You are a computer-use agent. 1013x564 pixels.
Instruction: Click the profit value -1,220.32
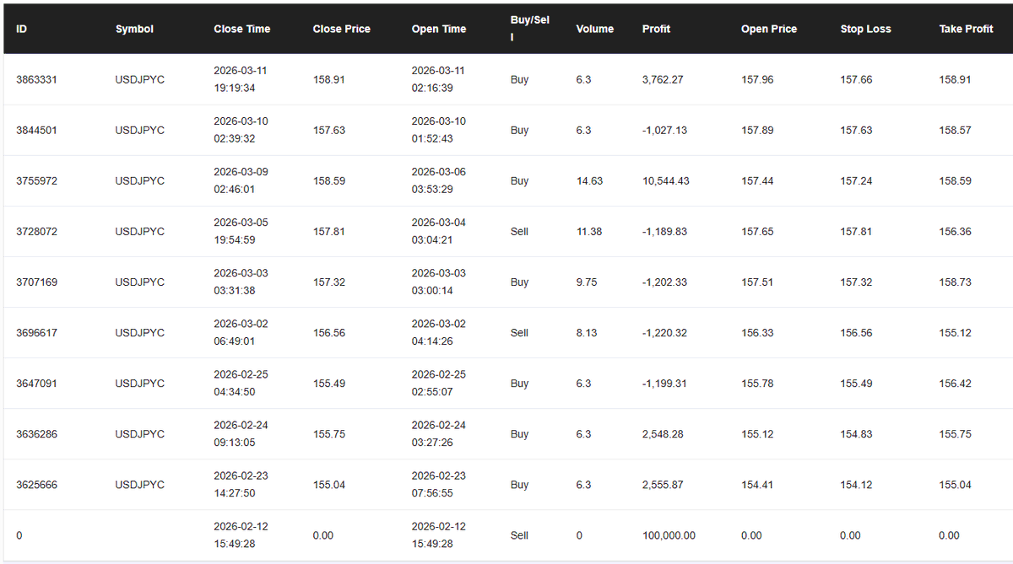point(665,332)
